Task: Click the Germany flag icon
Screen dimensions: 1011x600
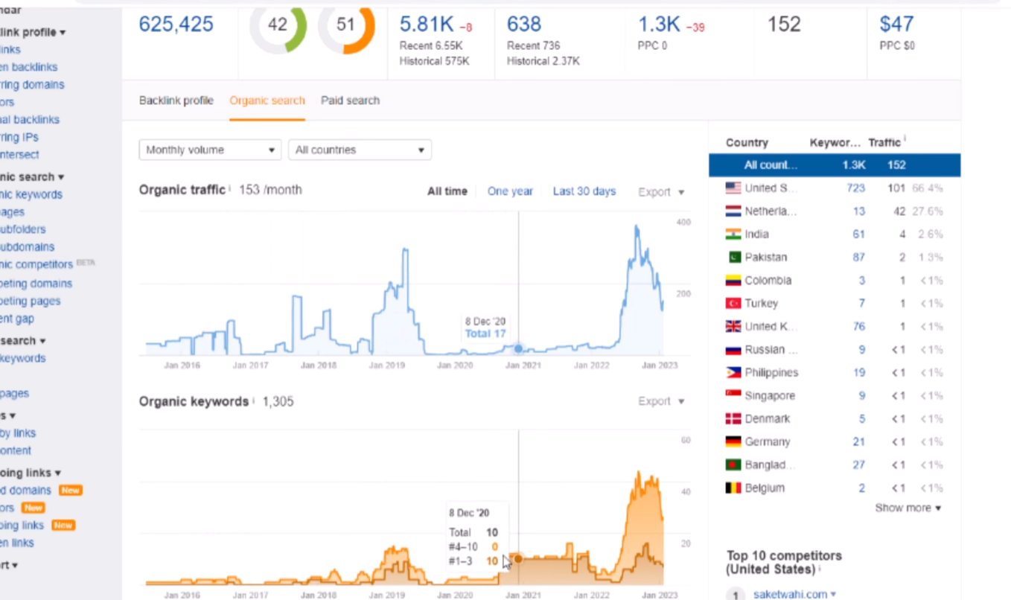Action: 733,442
